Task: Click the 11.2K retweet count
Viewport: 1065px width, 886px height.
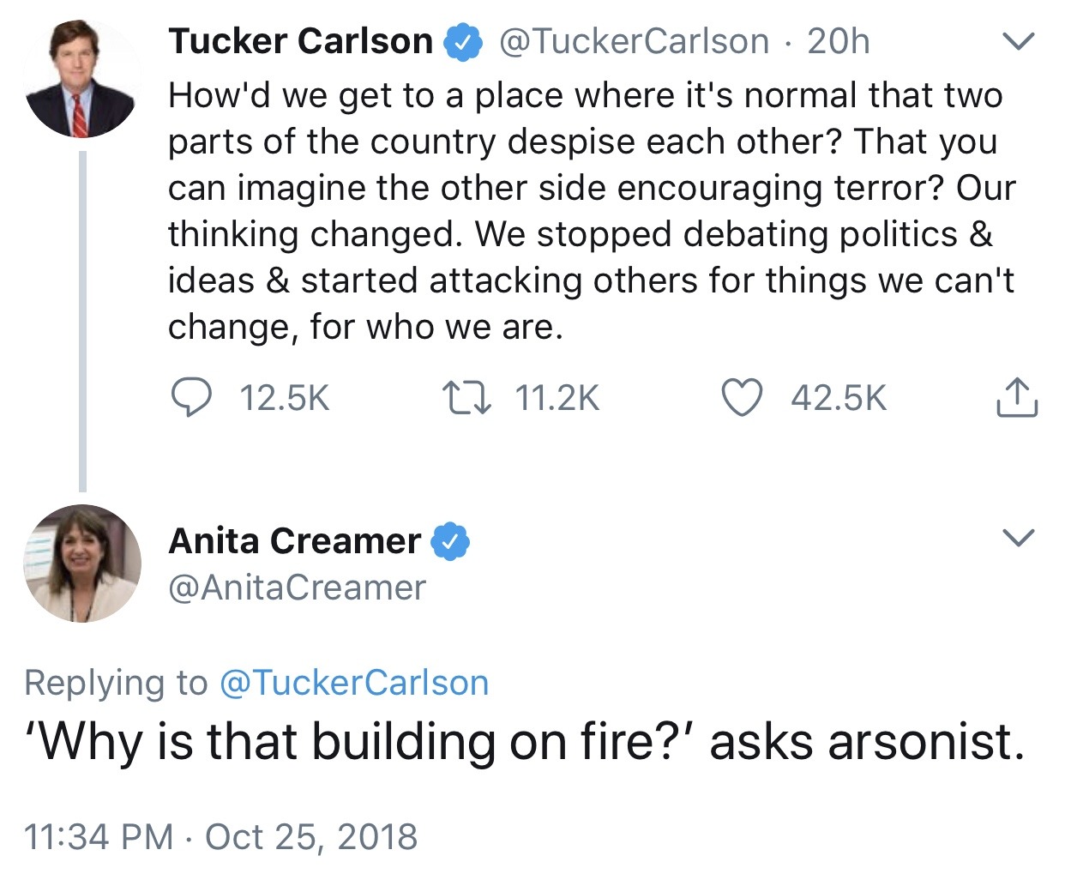Action: pyautogui.click(x=557, y=398)
